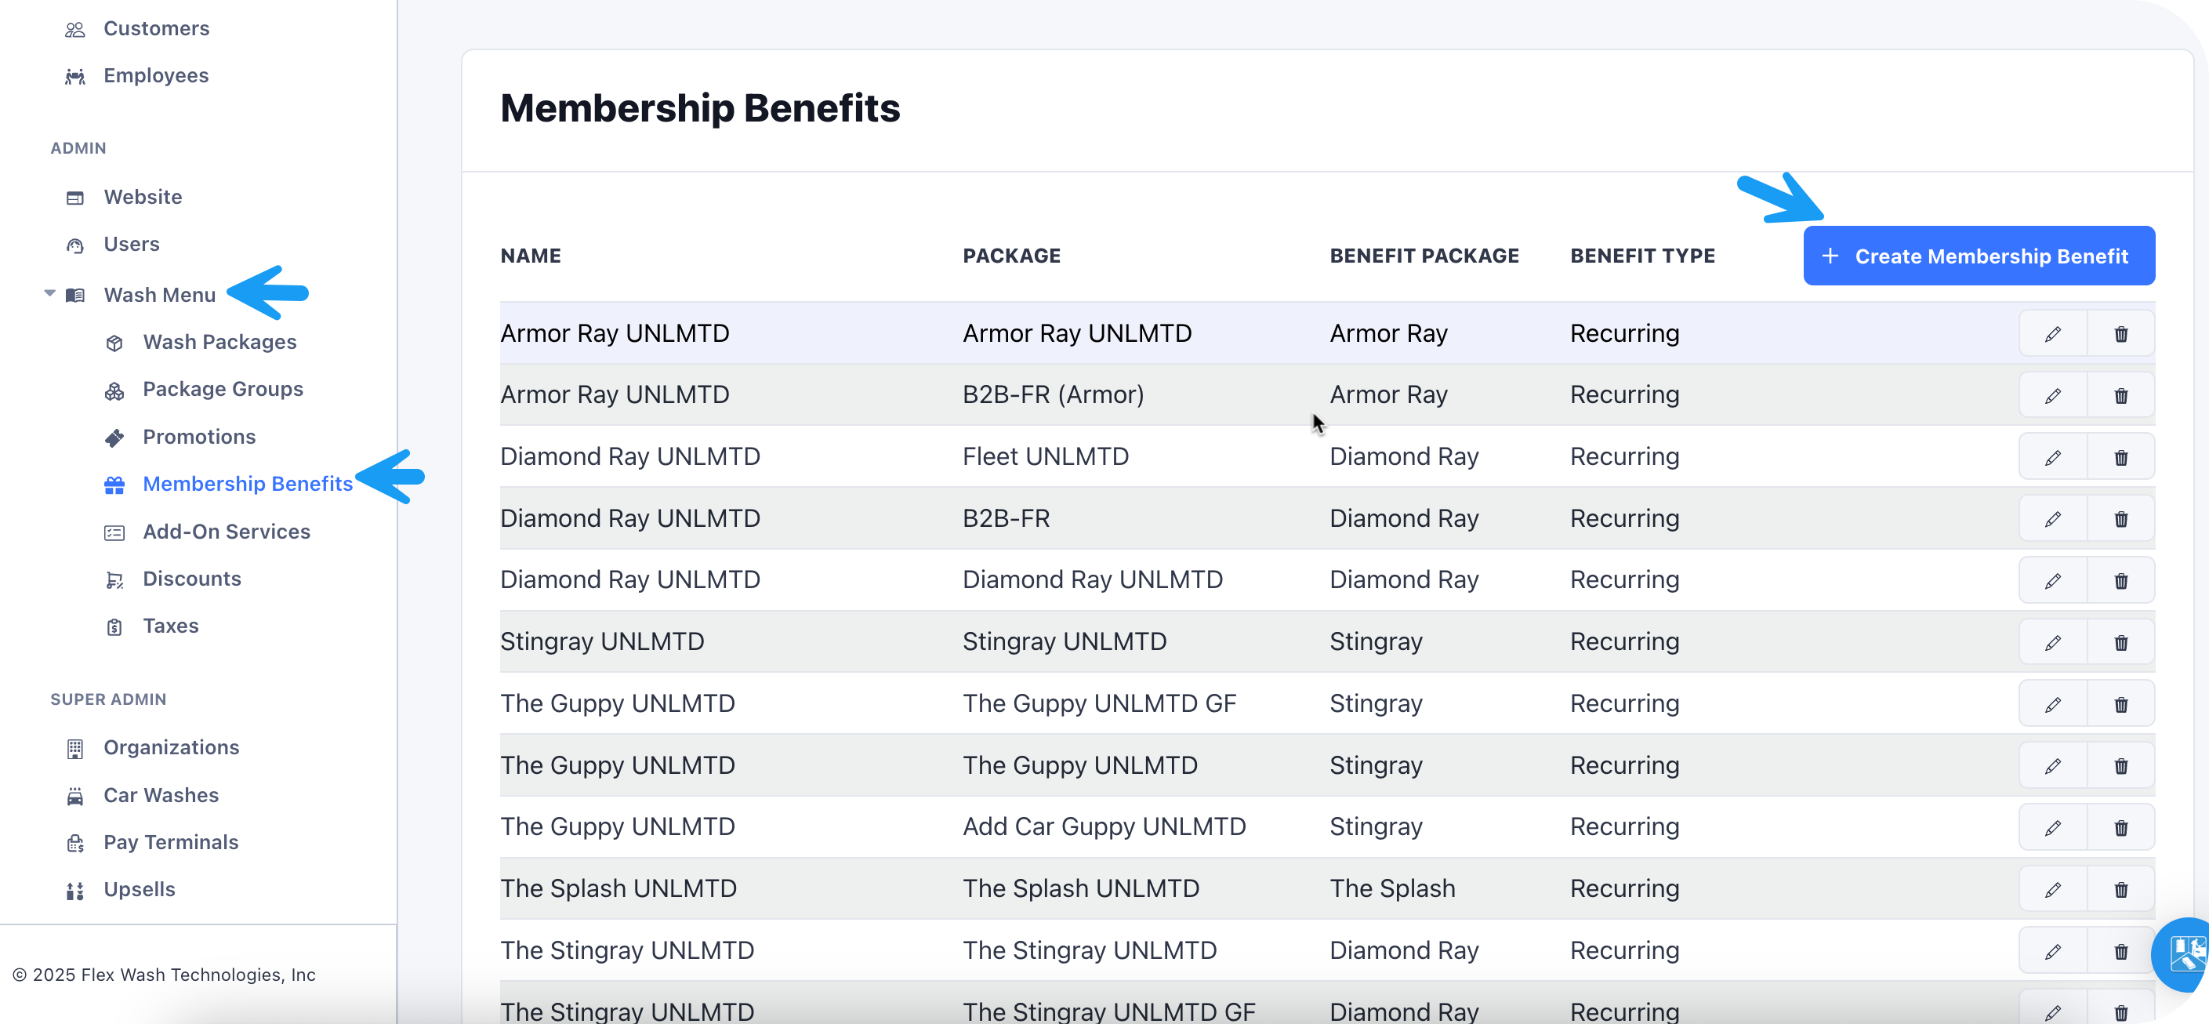Viewport: 2209px width, 1024px height.
Task: Delete the Diamond Ray B2B-FR row
Action: (x=2120, y=519)
